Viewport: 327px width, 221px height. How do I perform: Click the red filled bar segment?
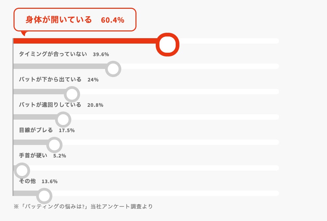84,41
